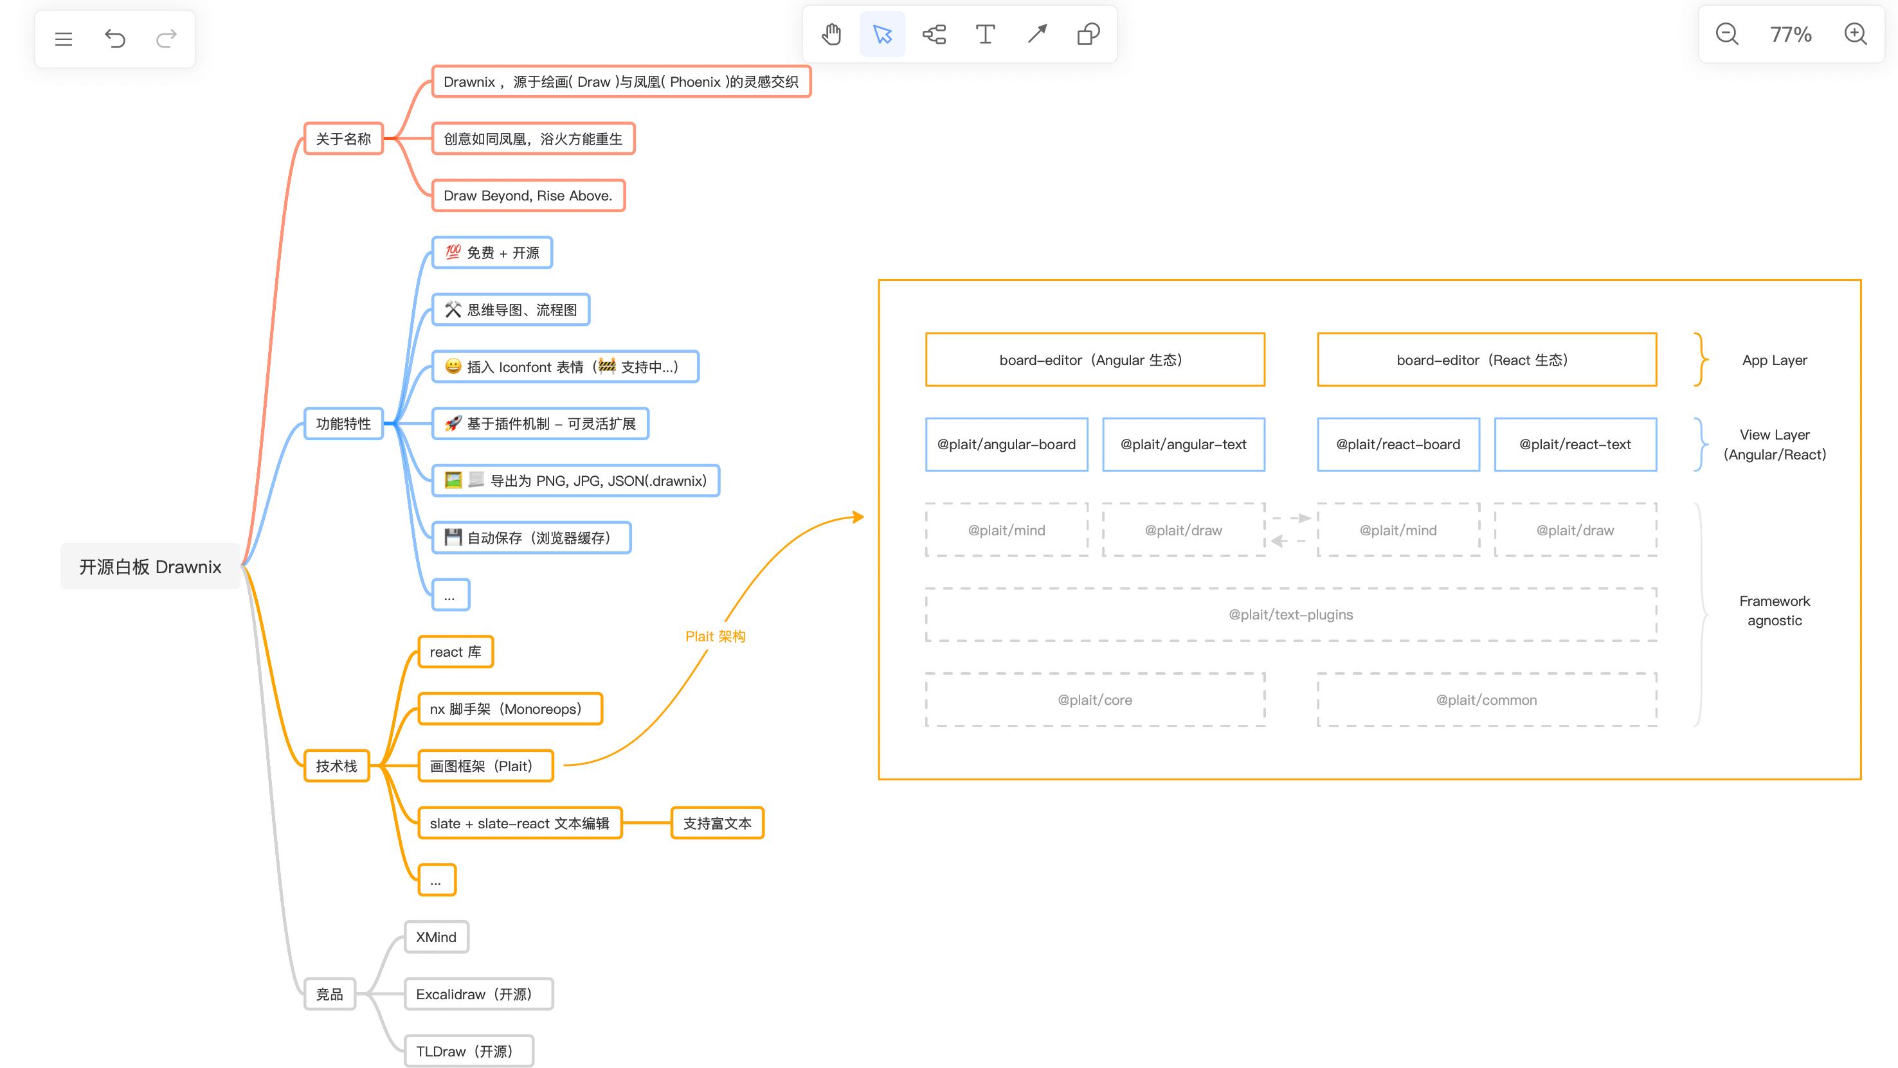Select the 功能特性 branch node
This screenshot has width=1898, height=1068.
tap(343, 423)
